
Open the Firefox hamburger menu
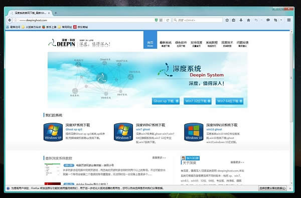289,20
